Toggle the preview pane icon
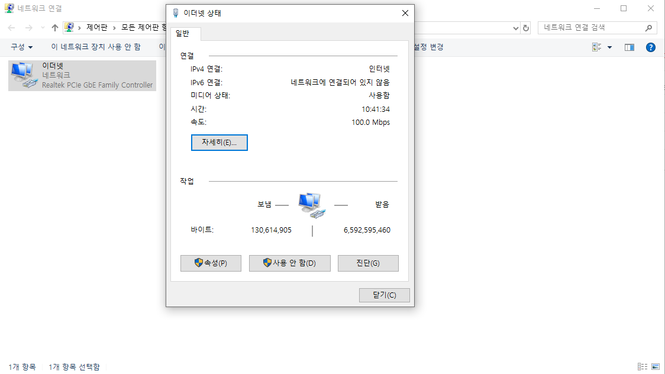Image resolution: width=665 pixels, height=374 pixels. (x=630, y=47)
